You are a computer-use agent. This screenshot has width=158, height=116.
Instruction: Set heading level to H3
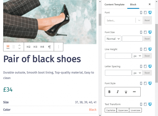coord(35,47)
